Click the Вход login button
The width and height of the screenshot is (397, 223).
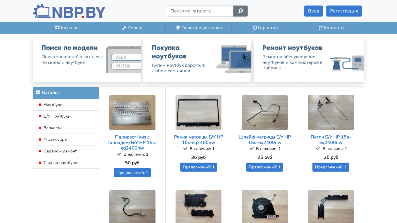point(314,11)
